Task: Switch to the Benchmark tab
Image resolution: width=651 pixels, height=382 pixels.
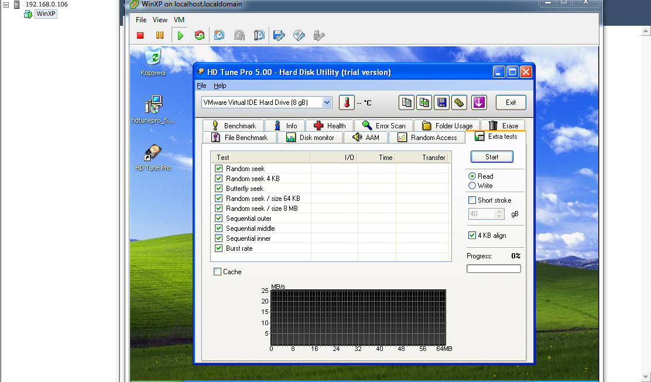Action: tap(233, 125)
